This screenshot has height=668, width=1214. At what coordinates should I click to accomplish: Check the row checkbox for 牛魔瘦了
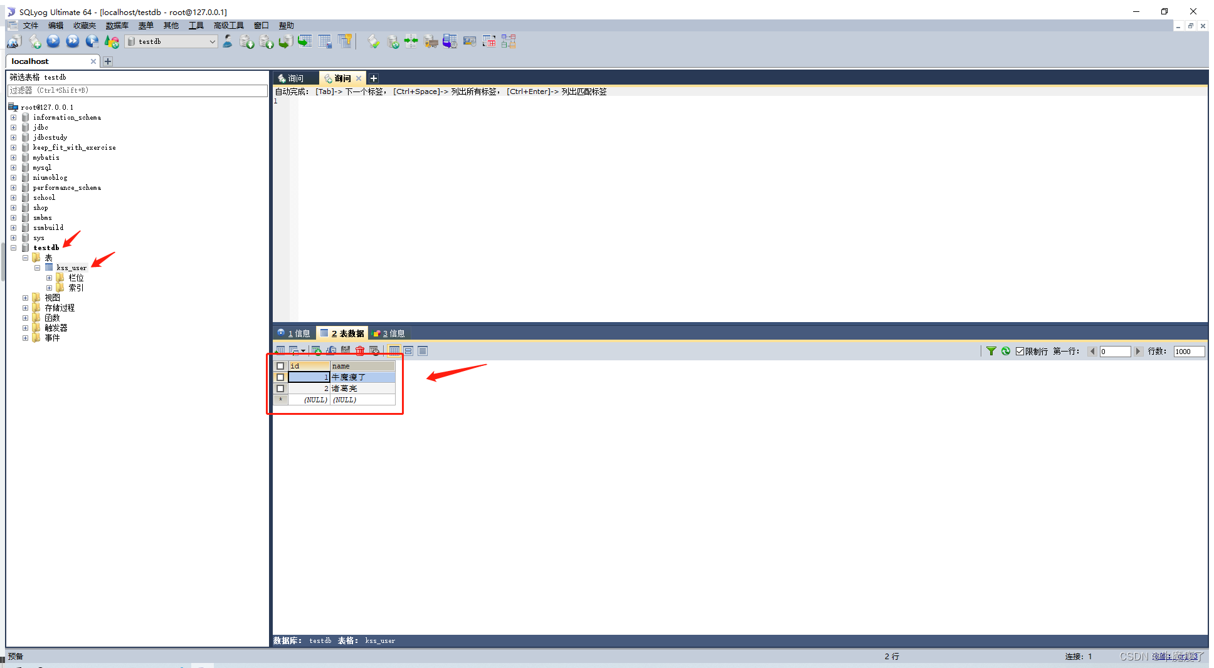click(x=280, y=377)
